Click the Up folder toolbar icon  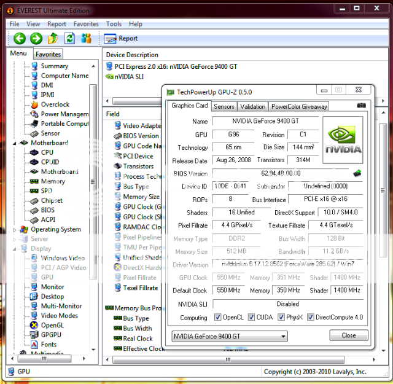pyautogui.click(x=53, y=38)
